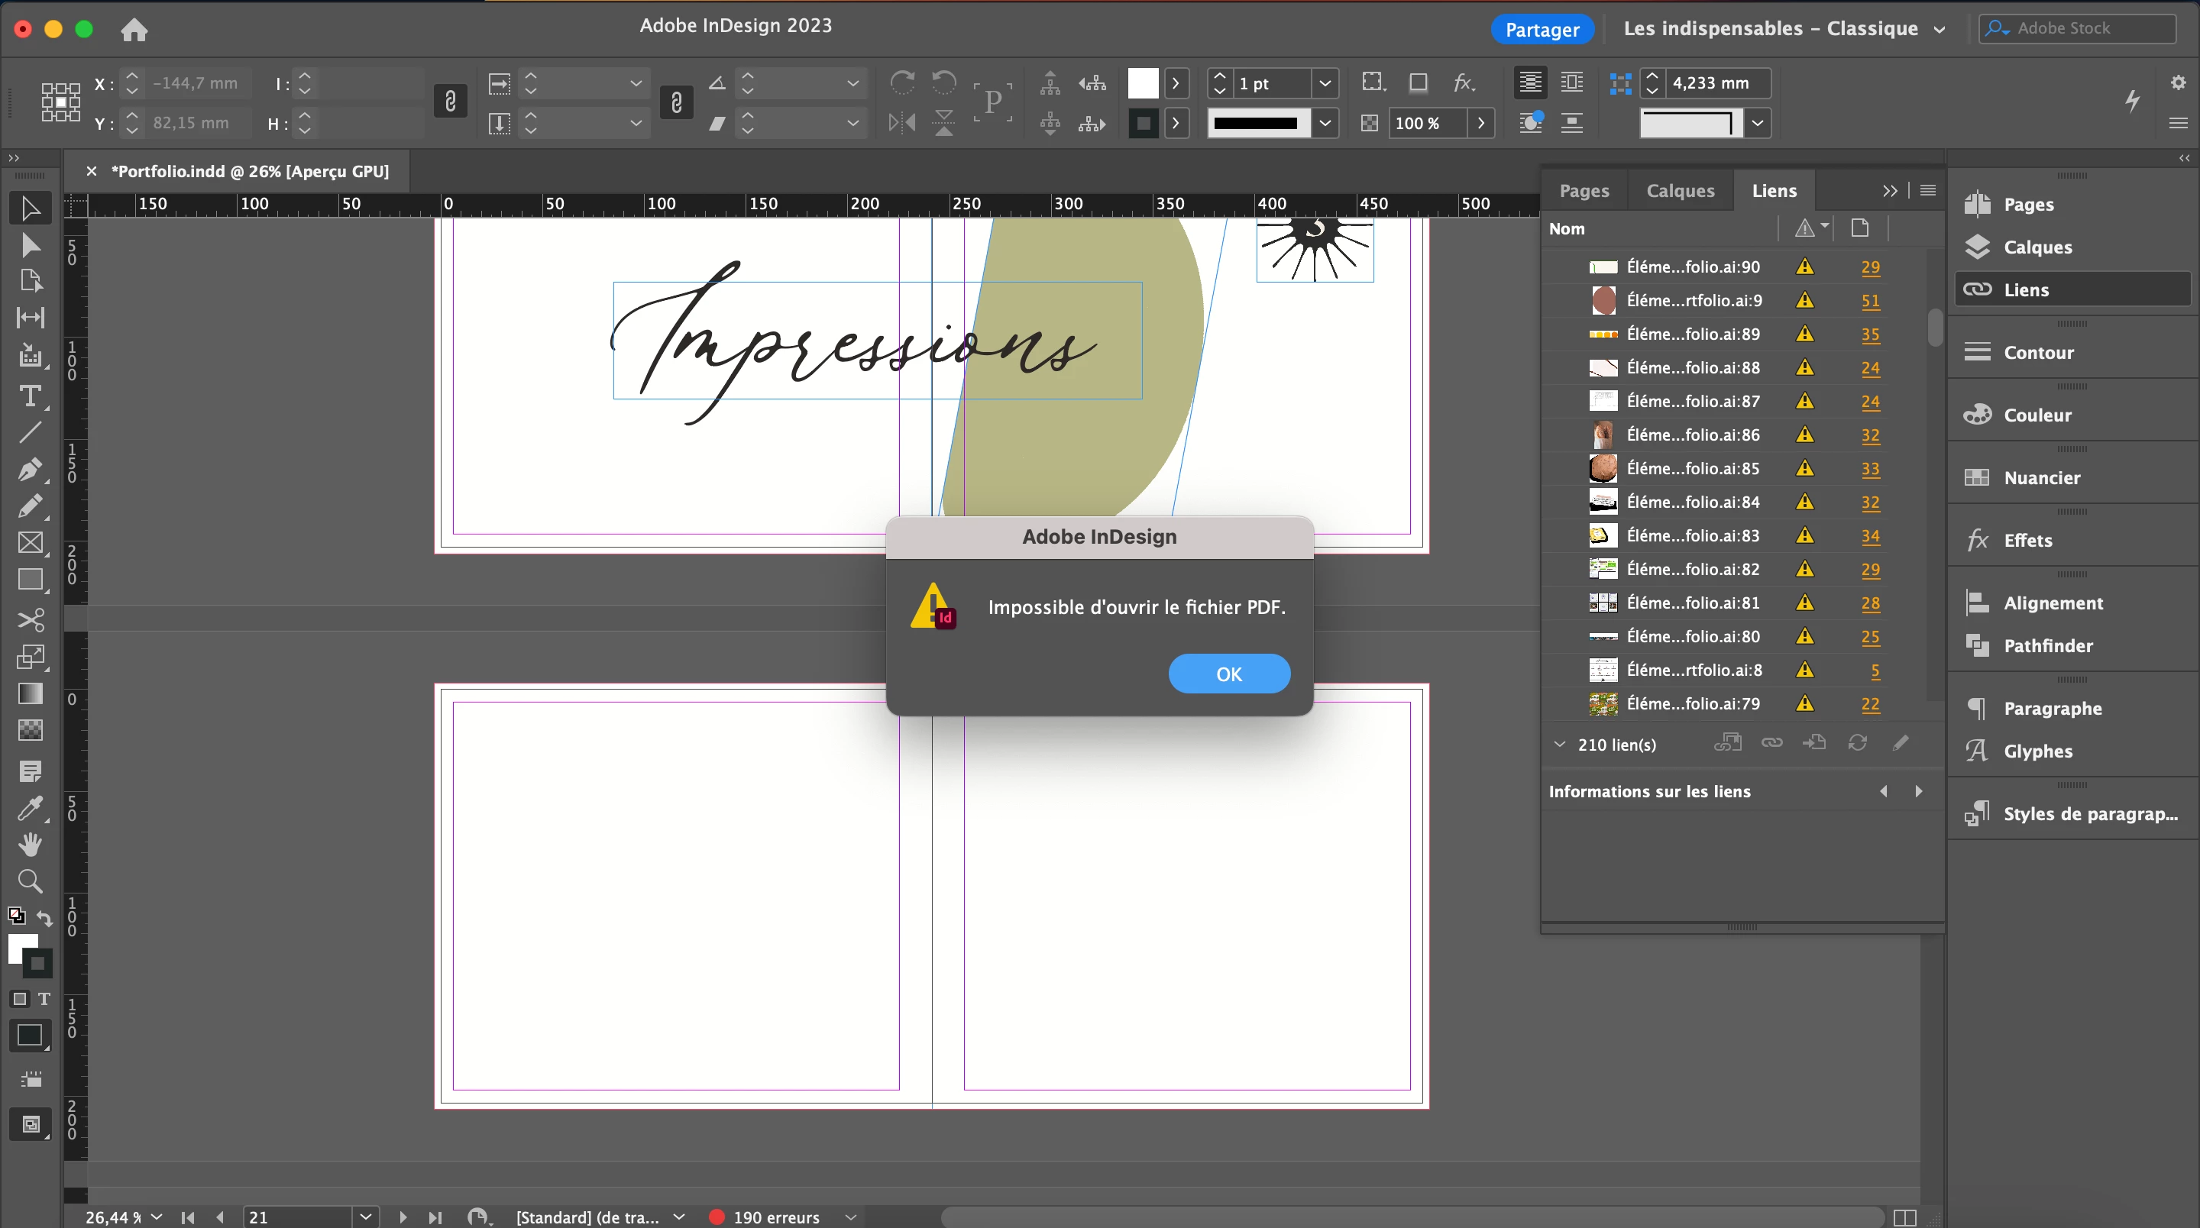Click the home icon in title bar
This screenshot has height=1228, width=2200.
[134, 30]
